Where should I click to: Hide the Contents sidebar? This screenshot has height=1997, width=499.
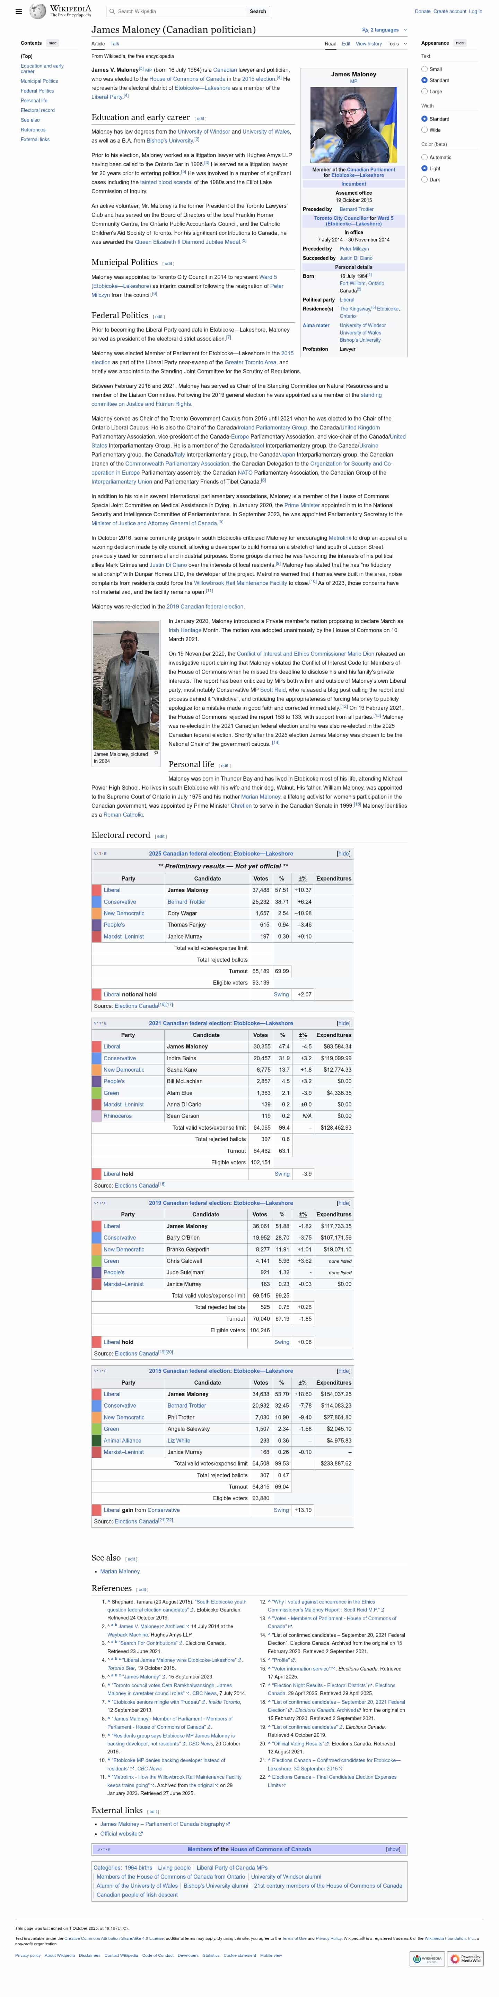point(53,43)
